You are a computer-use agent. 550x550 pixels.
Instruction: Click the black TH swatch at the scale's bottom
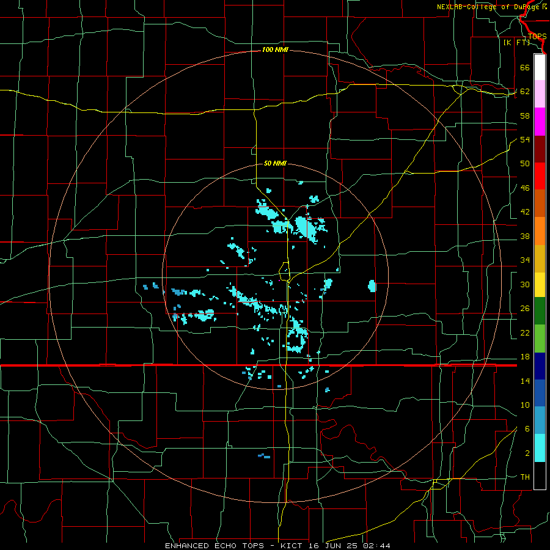coord(540,475)
